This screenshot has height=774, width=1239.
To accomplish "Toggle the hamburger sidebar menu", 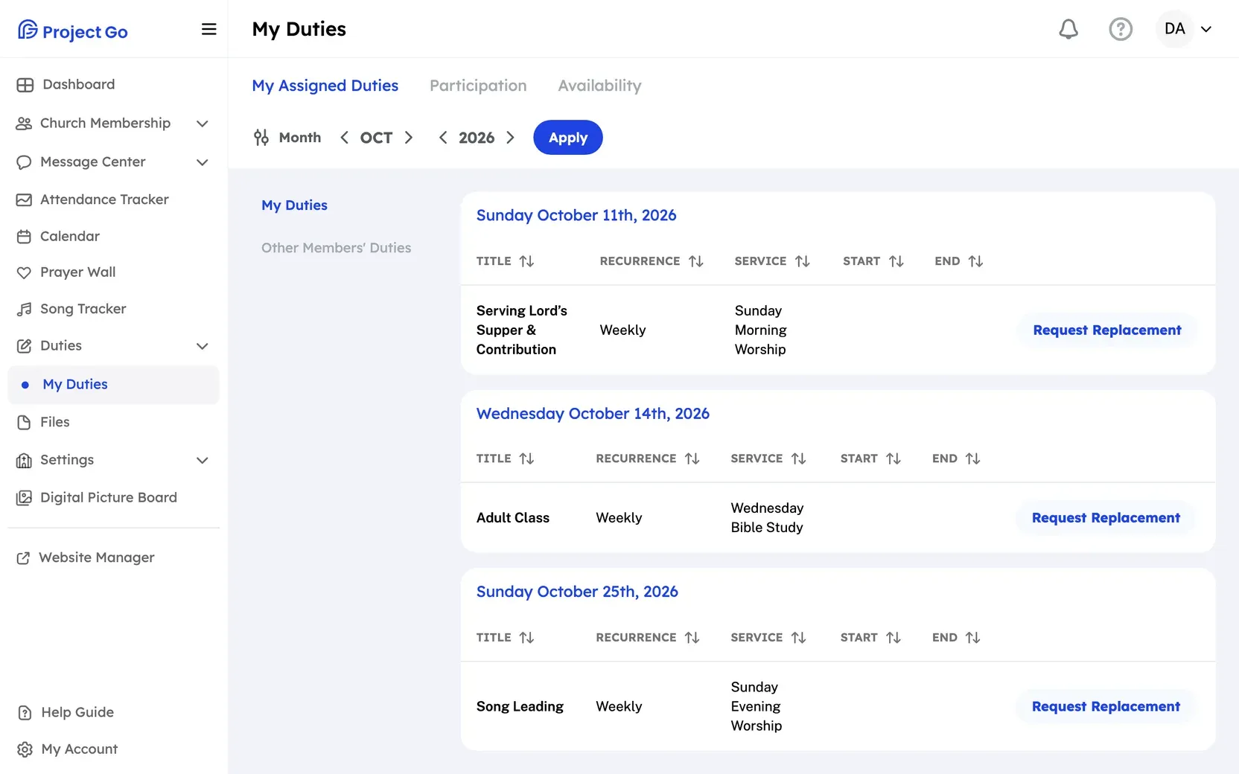I will point(209,29).
